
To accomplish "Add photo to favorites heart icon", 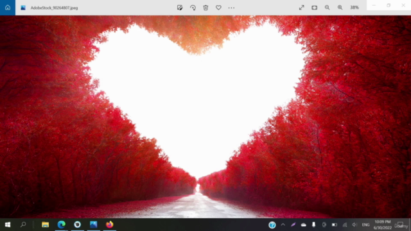I will 218,8.
